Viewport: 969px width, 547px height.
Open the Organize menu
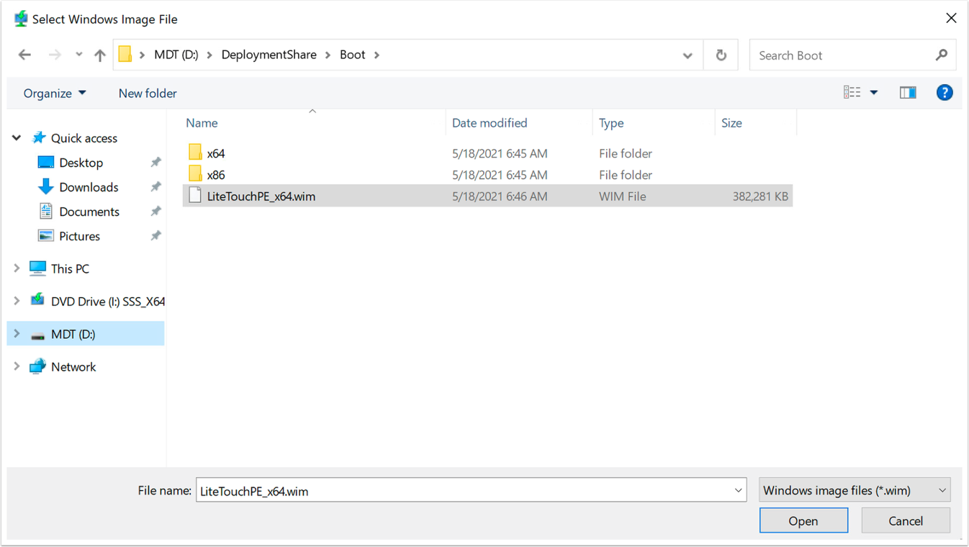[55, 93]
